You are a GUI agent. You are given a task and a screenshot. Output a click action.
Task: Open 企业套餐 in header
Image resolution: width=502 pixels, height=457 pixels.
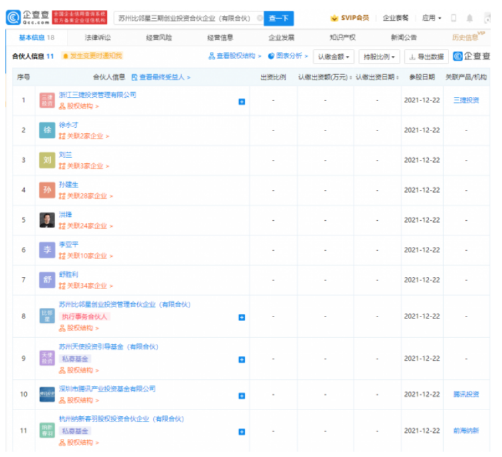tap(396, 18)
